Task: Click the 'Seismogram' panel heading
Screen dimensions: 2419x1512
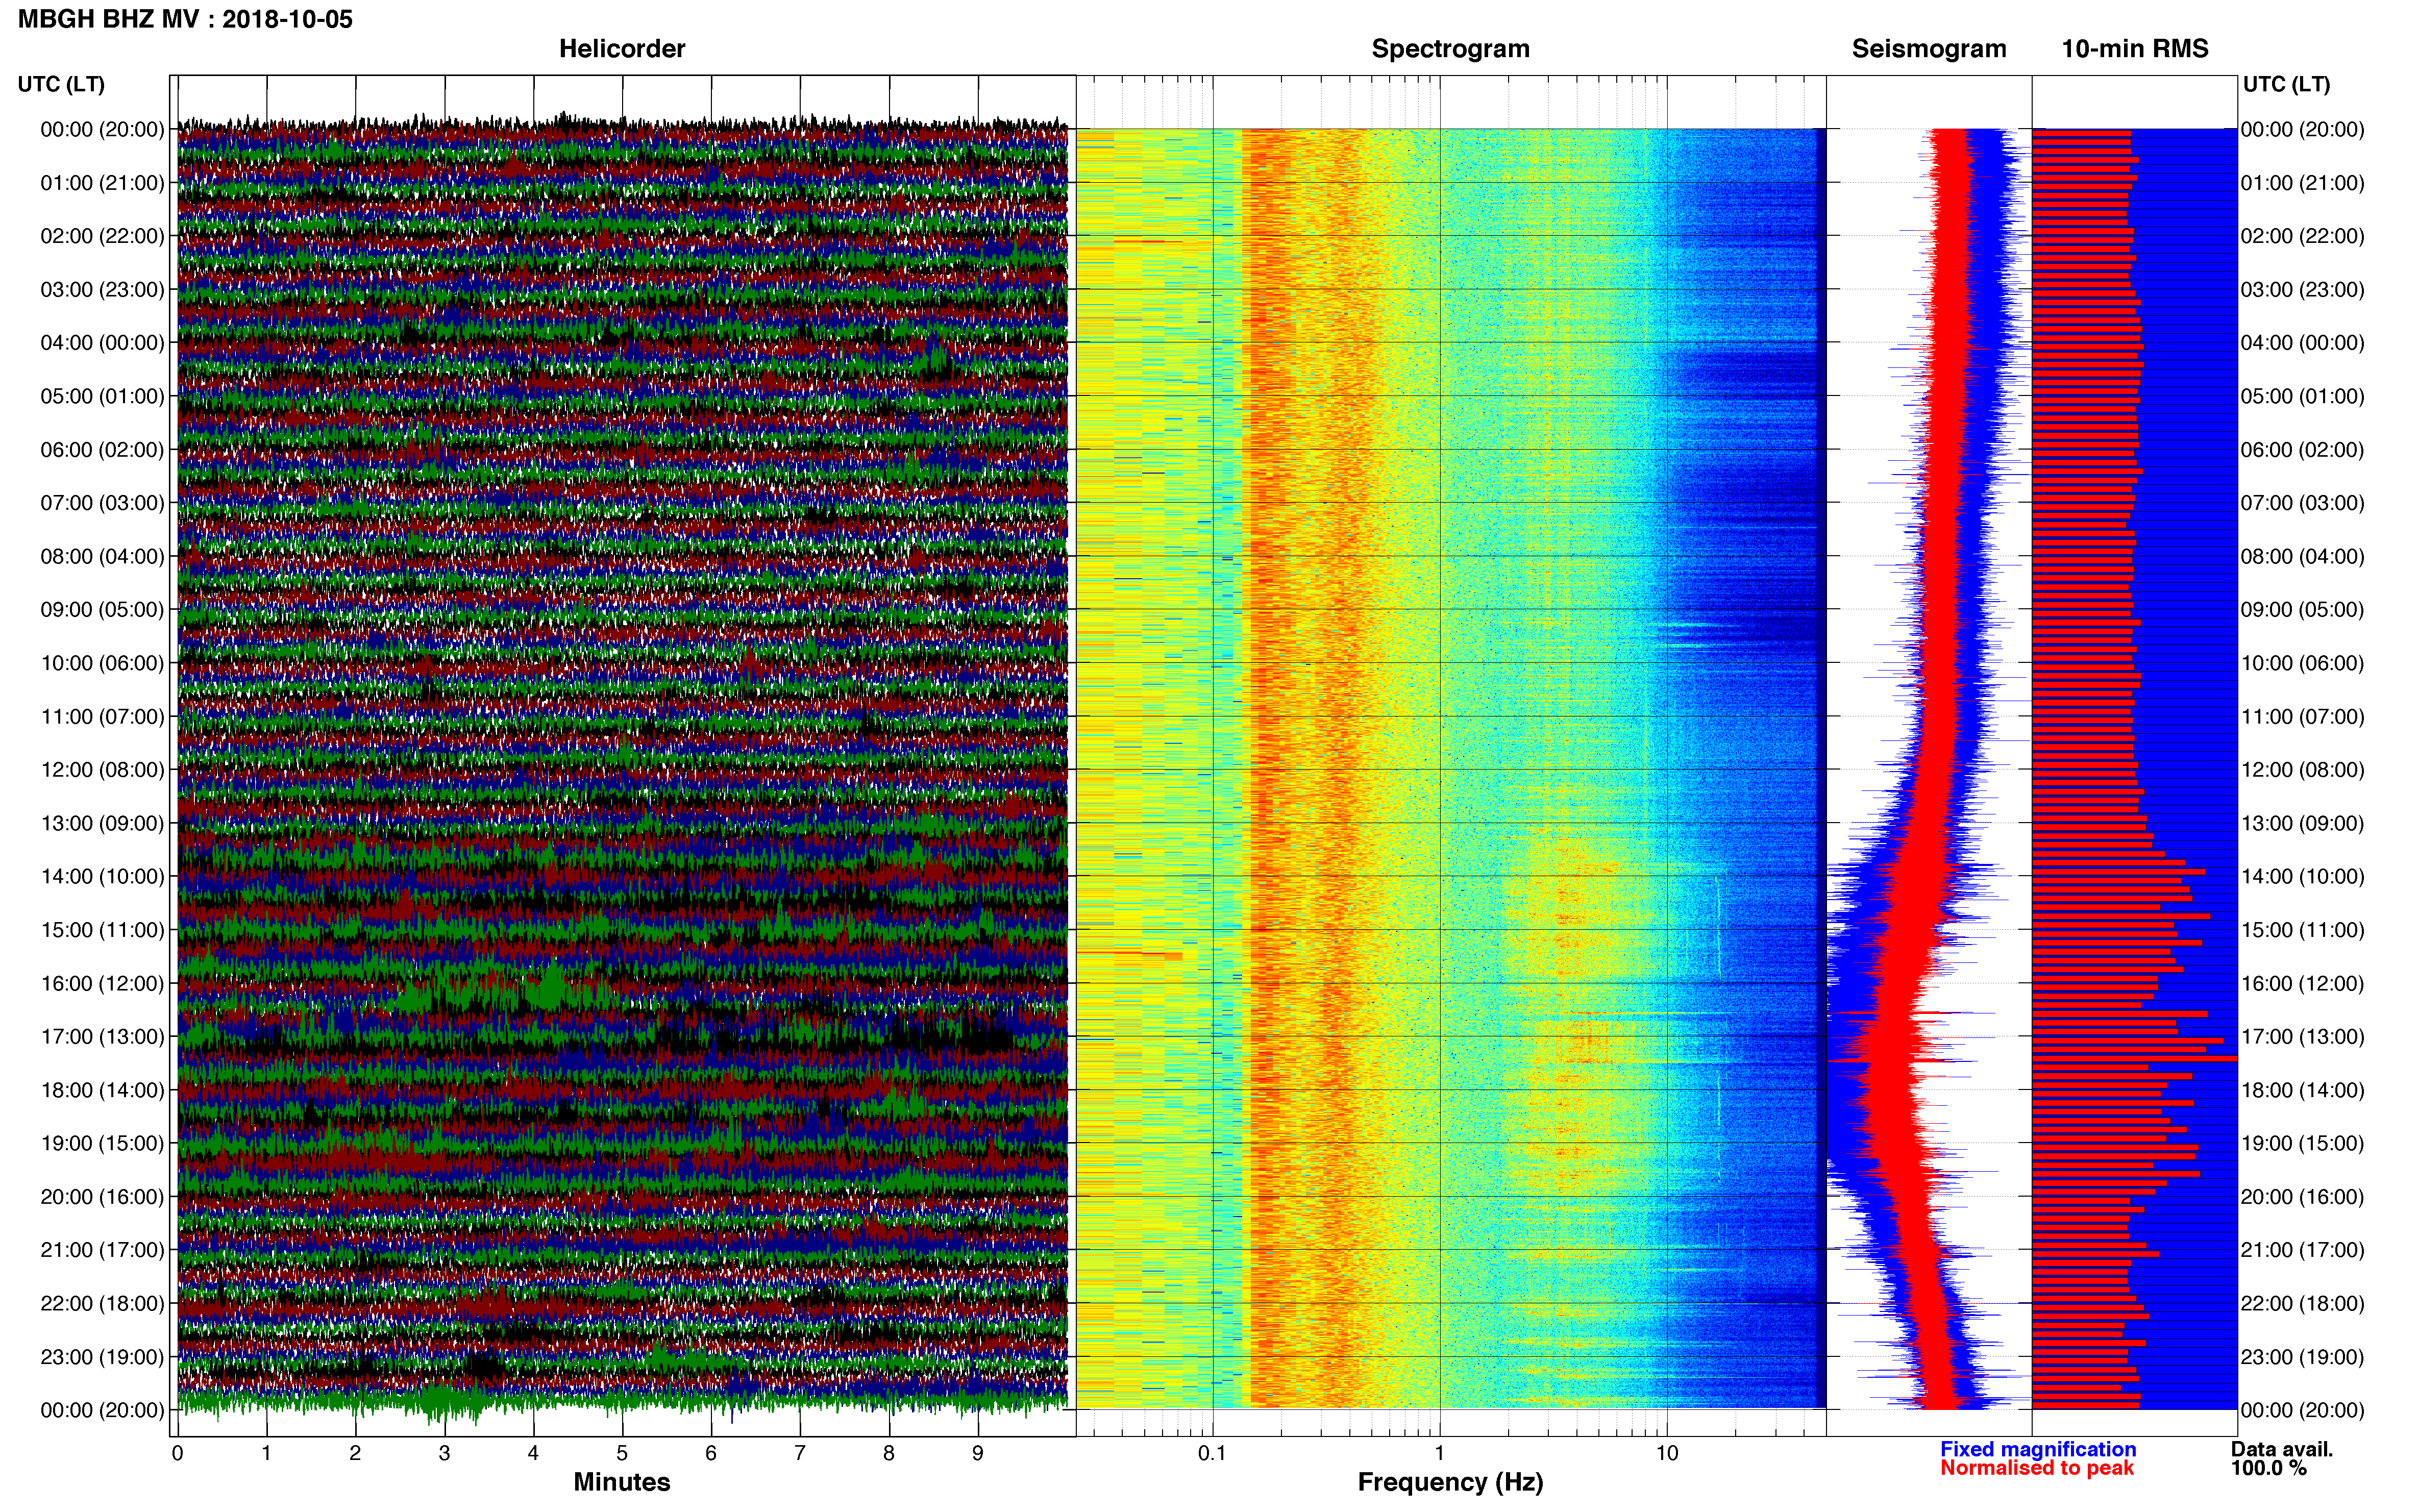Action: (x=1929, y=49)
